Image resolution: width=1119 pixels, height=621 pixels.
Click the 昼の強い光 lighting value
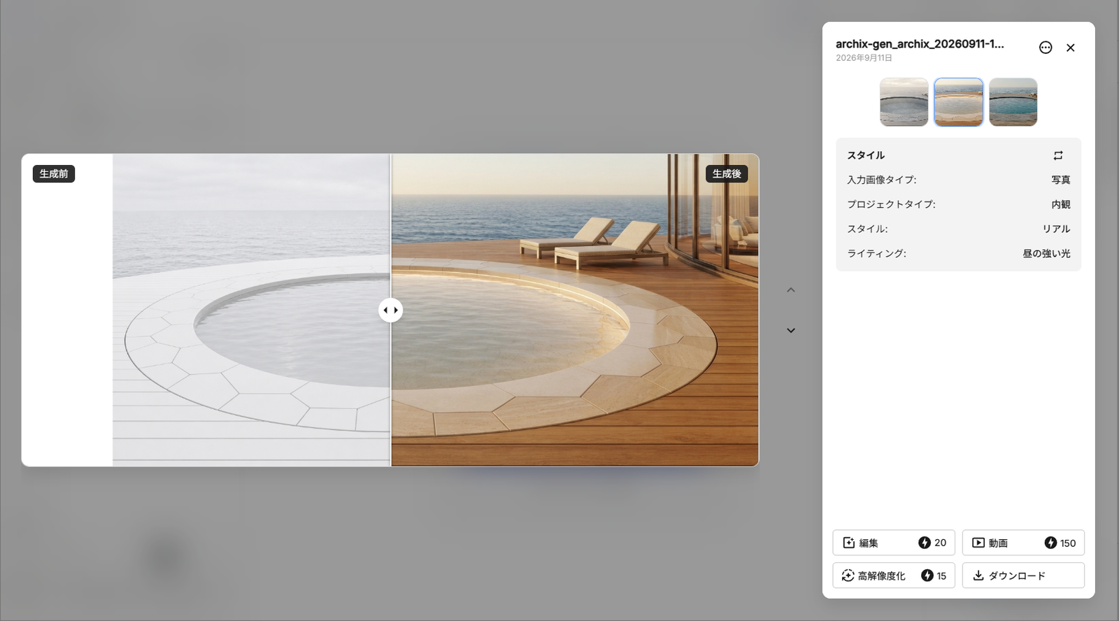point(1046,253)
